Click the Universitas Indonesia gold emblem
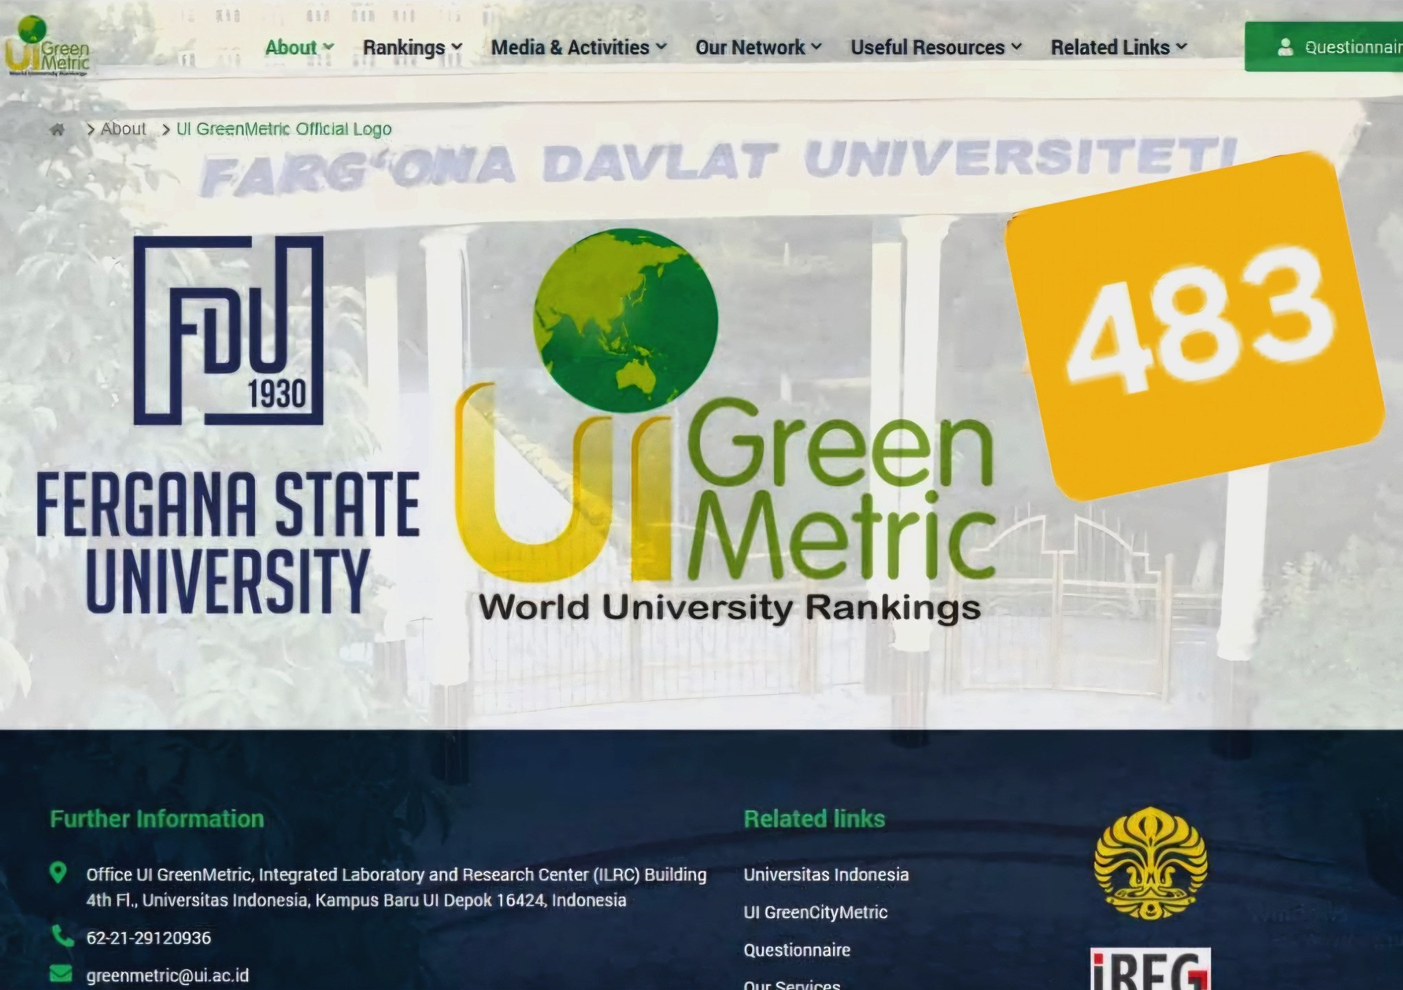This screenshot has width=1403, height=990. click(1150, 865)
